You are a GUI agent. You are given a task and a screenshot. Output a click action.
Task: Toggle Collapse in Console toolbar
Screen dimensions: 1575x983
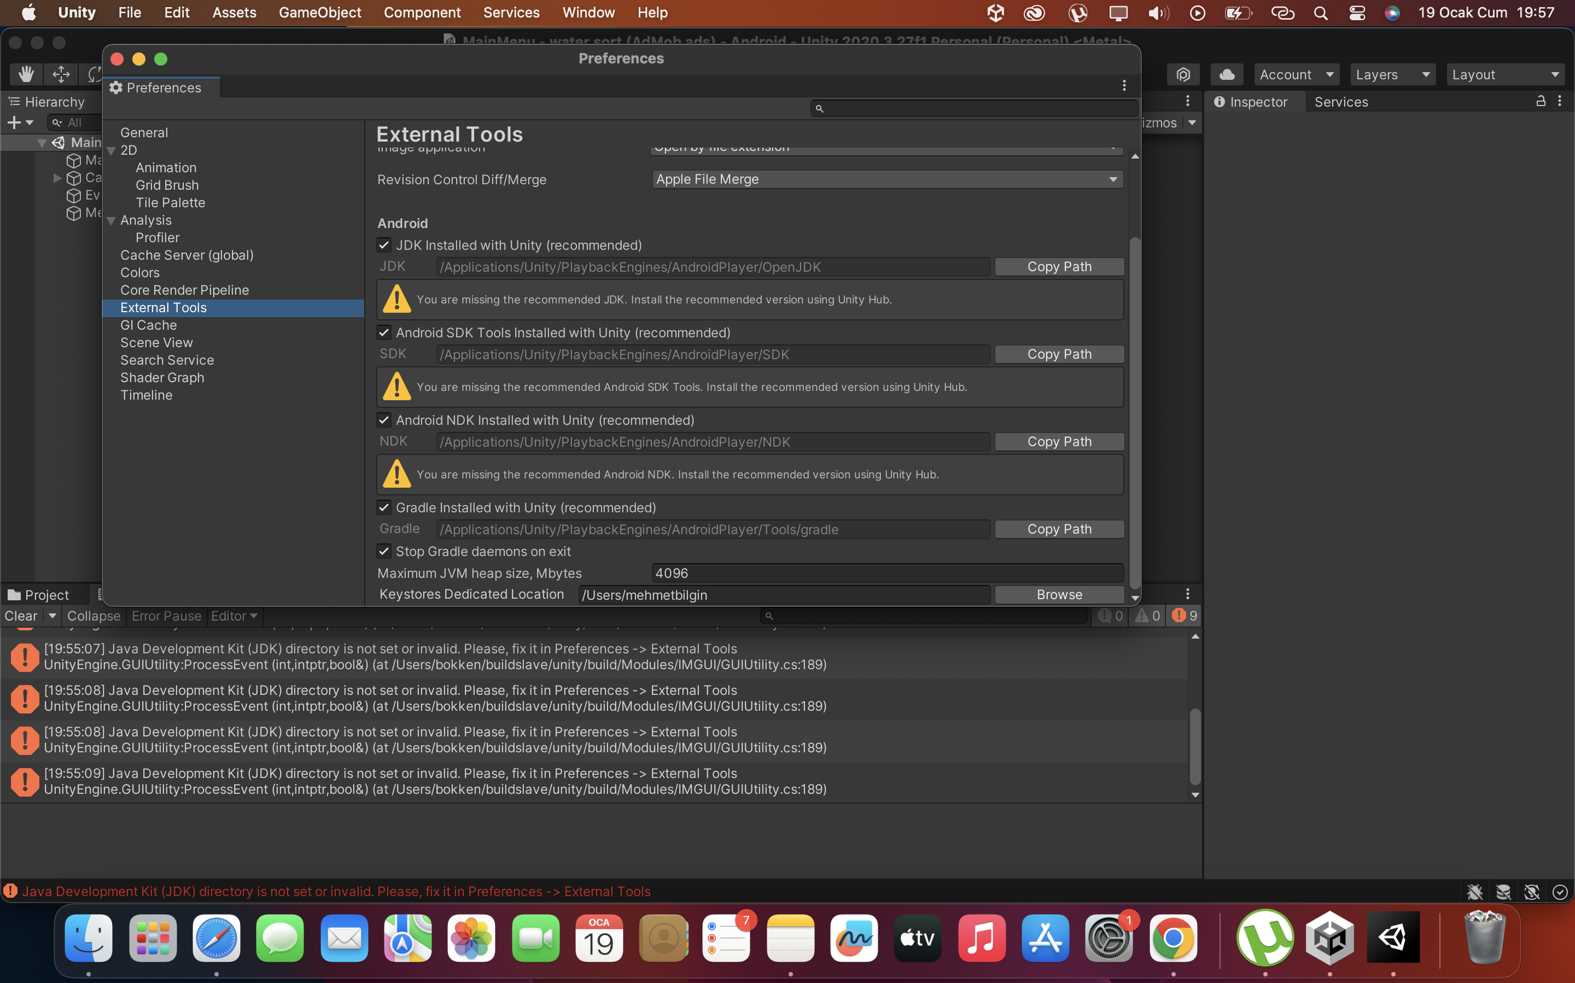94,616
